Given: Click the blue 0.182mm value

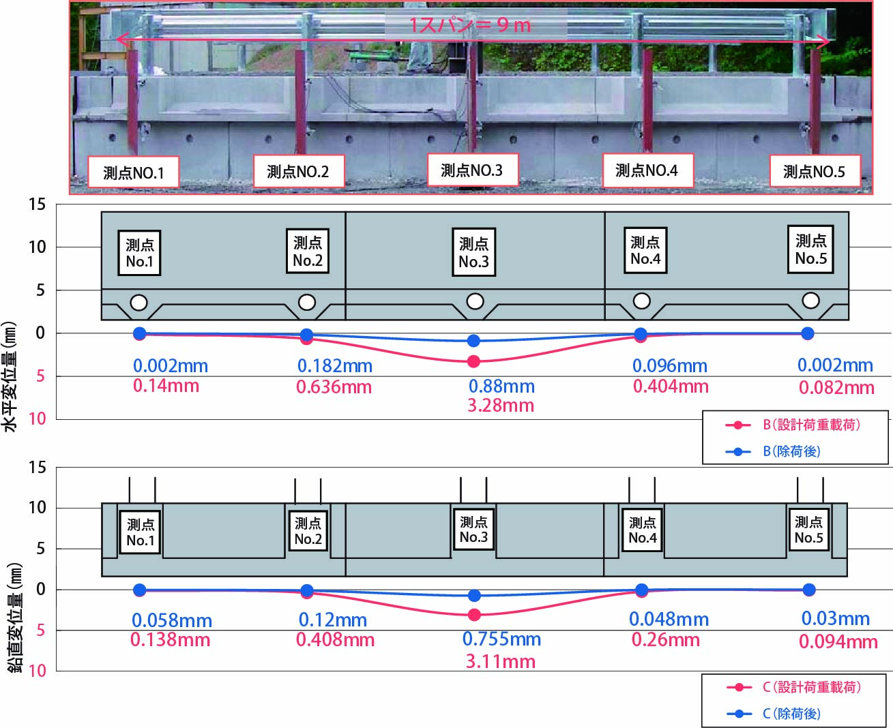Looking at the screenshot, I should (335, 366).
